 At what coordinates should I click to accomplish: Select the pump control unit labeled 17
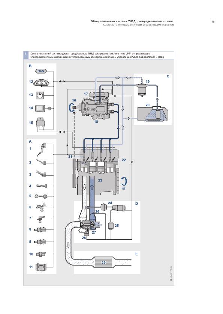[x=99, y=95]
